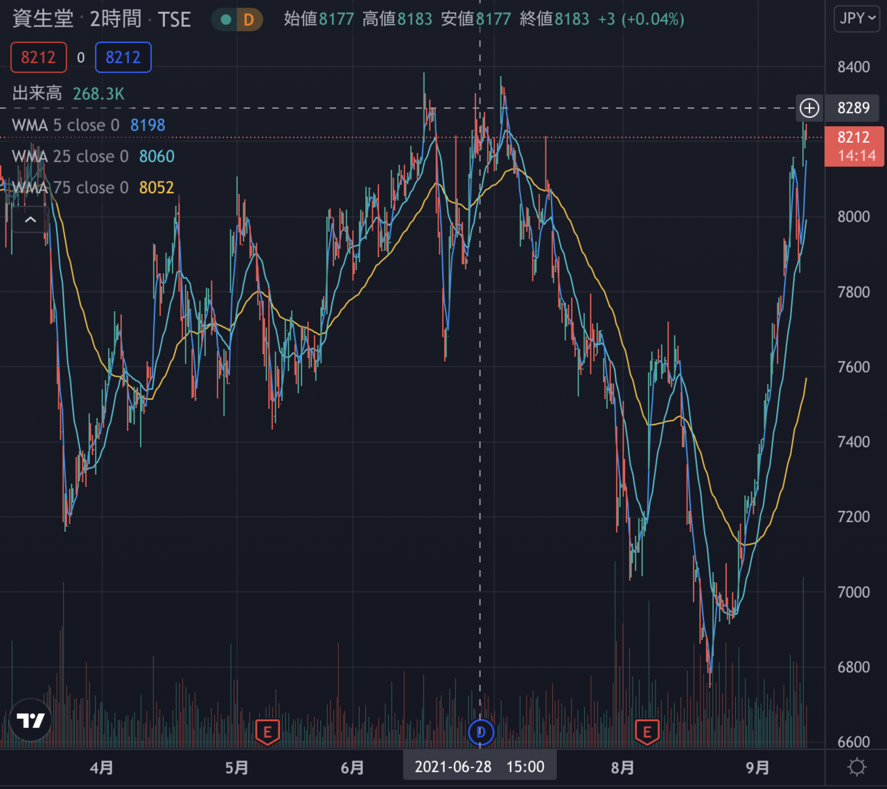The width and height of the screenshot is (887, 789).
Task: Click the 4月 time axis label
Action: coord(102,768)
